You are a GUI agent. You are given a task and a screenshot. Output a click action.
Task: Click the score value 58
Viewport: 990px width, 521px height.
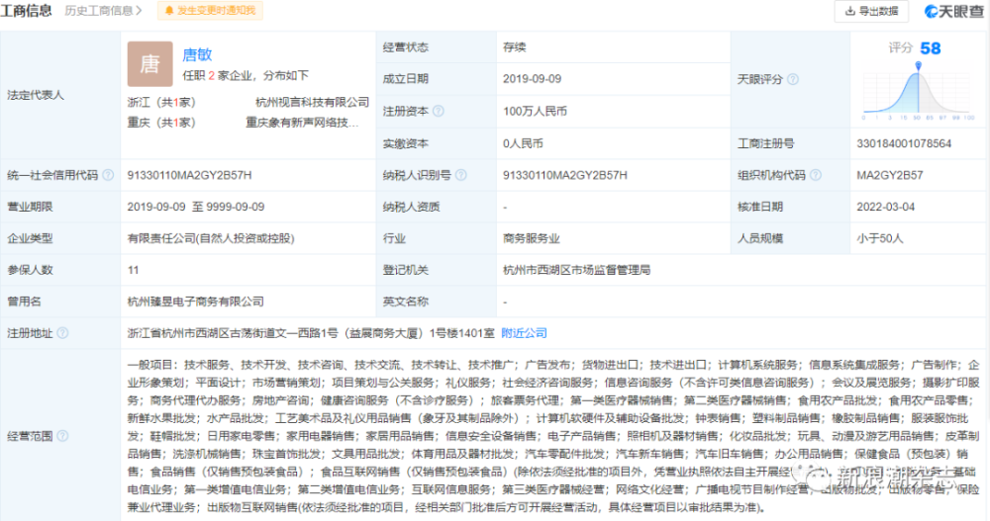930,47
